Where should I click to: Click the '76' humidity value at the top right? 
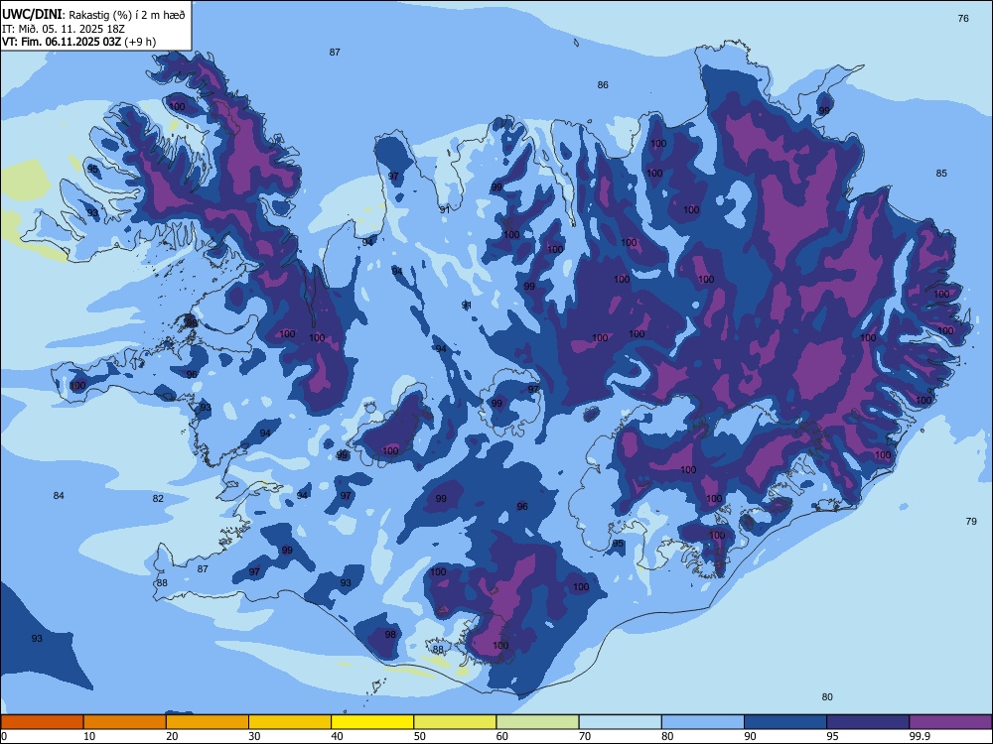963,18
